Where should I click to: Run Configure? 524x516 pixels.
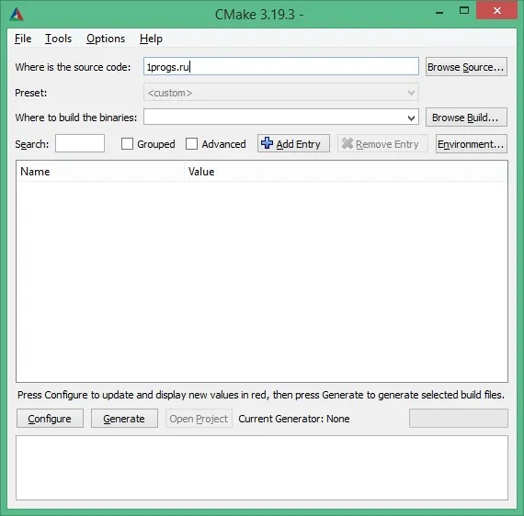point(50,419)
